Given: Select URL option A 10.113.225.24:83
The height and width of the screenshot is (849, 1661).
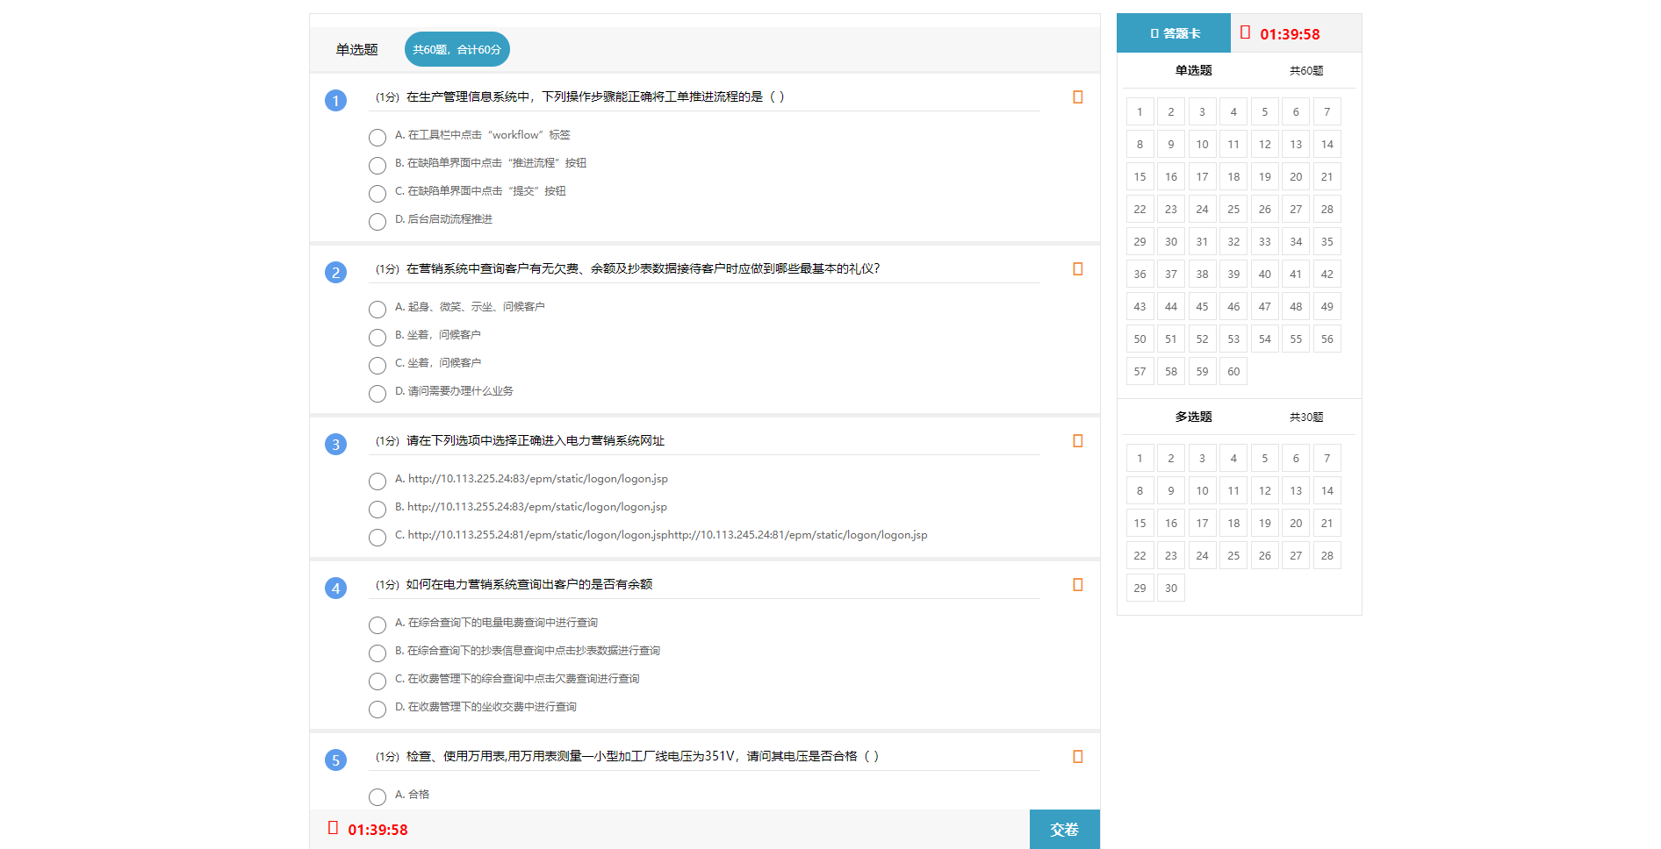Looking at the screenshot, I should coord(377,481).
